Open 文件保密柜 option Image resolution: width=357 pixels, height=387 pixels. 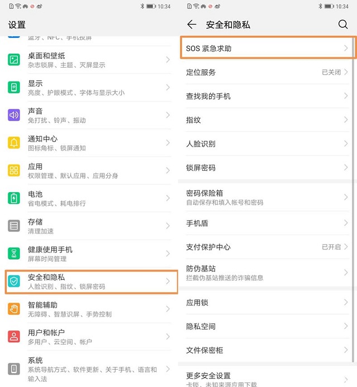pyautogui.click(x=267, y=350)
